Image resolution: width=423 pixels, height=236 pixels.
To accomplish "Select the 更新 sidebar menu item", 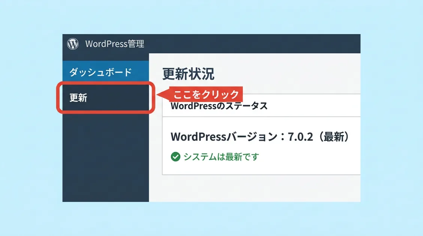I will pyautogui.click(x=106, y=98).
